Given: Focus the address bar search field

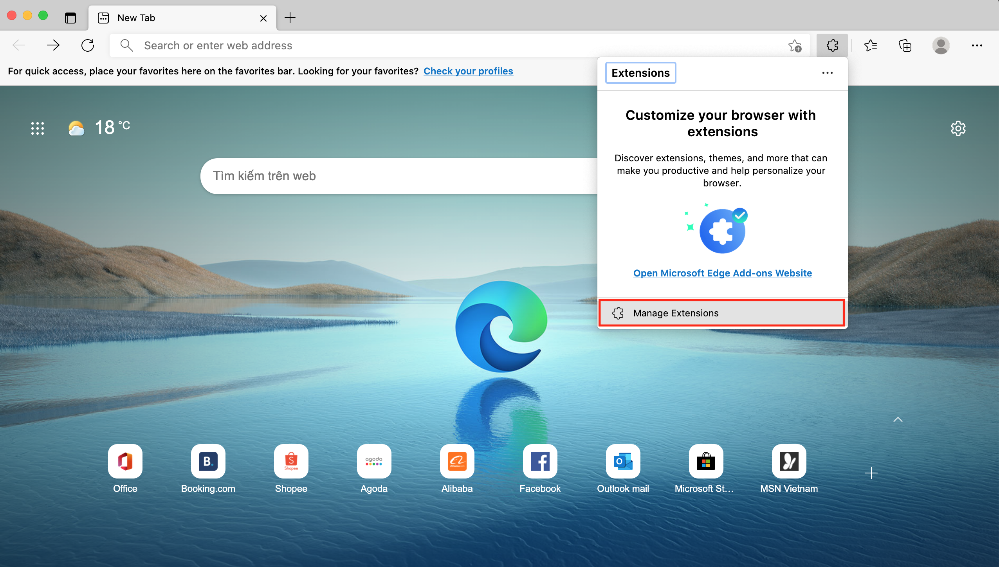Looking at the screenshot, I should [460, 45].
